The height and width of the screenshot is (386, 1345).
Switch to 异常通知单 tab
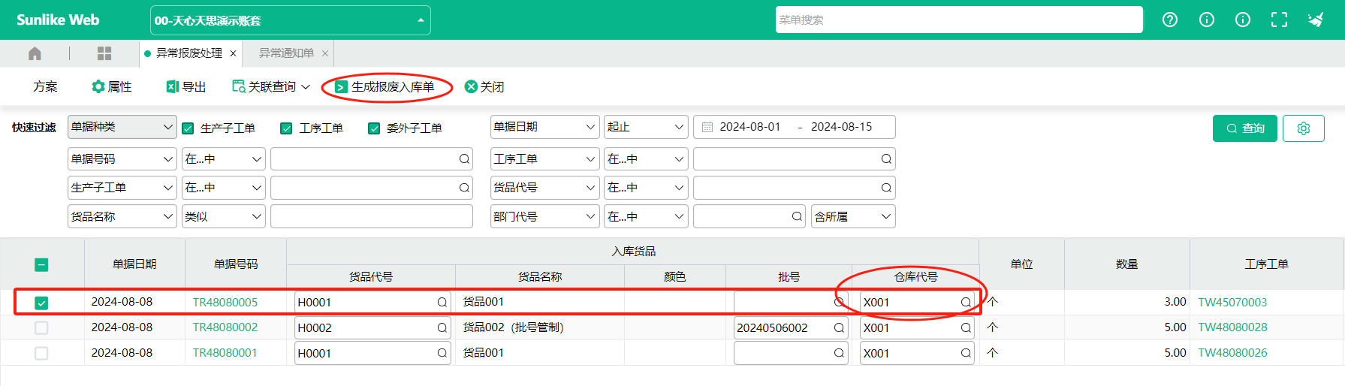point(286,53)
